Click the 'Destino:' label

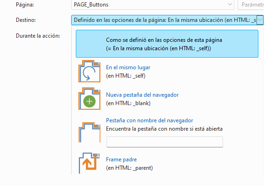tap(26, 20)
